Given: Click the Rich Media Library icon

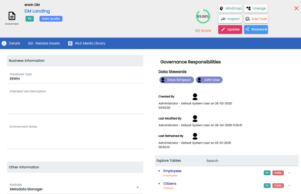Looking at the screenshot, I should tap(70, 43).
